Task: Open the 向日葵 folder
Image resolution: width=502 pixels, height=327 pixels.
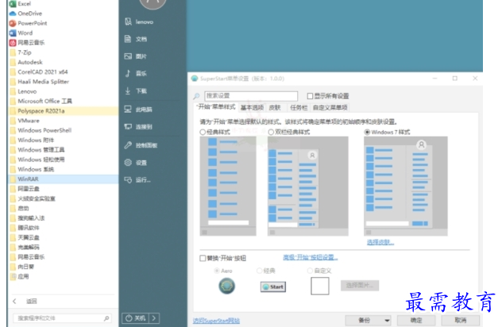Action: coord(22,267)
